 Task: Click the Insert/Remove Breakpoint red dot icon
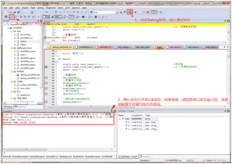136,12
